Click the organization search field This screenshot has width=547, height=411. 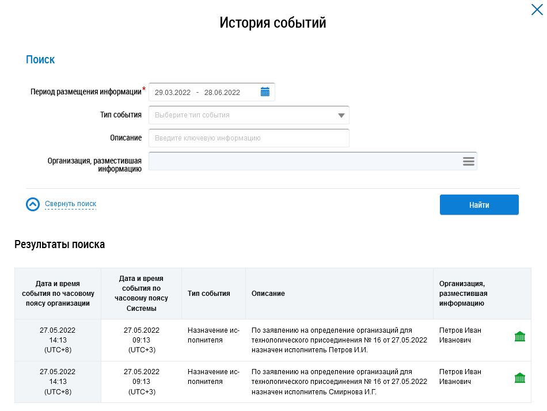(x=304, y=162)
